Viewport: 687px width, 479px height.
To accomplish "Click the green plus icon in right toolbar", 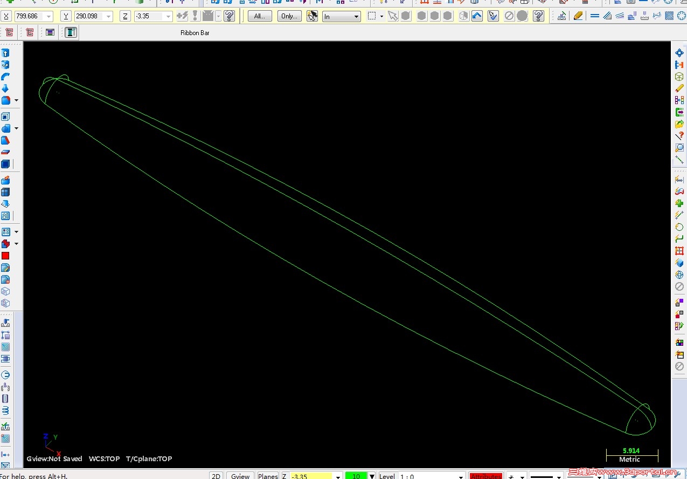I will click(x=679, y=203).
